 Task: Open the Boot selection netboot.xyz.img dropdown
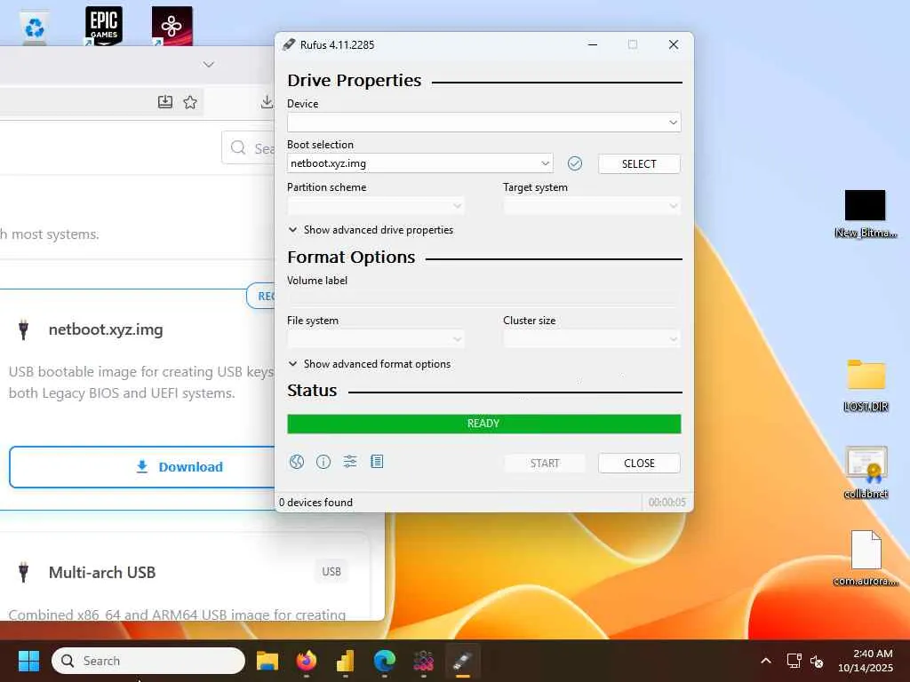(x=420, y=163)
